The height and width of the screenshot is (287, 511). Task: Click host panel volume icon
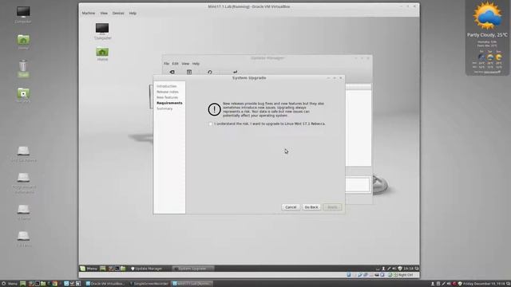449,284
